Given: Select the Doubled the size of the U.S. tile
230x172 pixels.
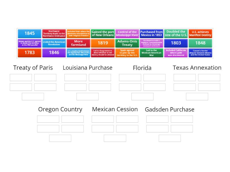Looking at the screenshot, I should click(176, 34).
